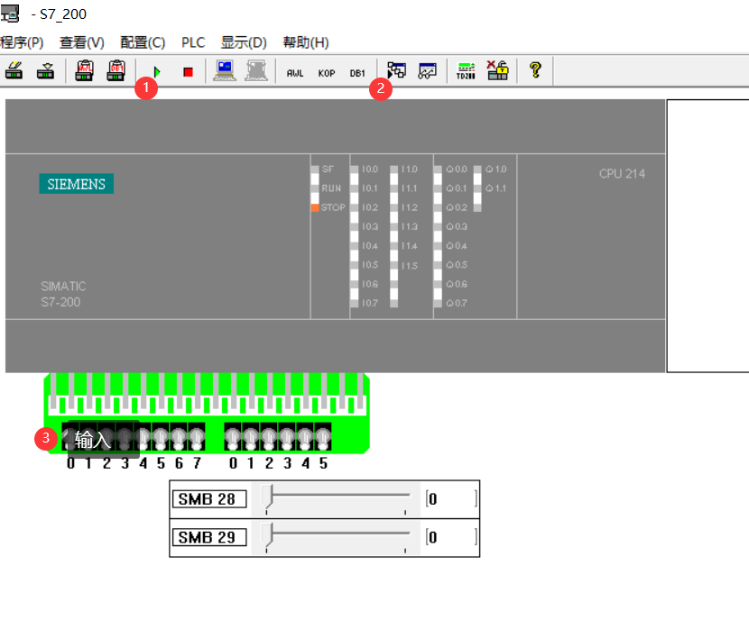Click the Q0.7 output indicator label
This screenshot has height=630, width=749.
click(457, 304)
